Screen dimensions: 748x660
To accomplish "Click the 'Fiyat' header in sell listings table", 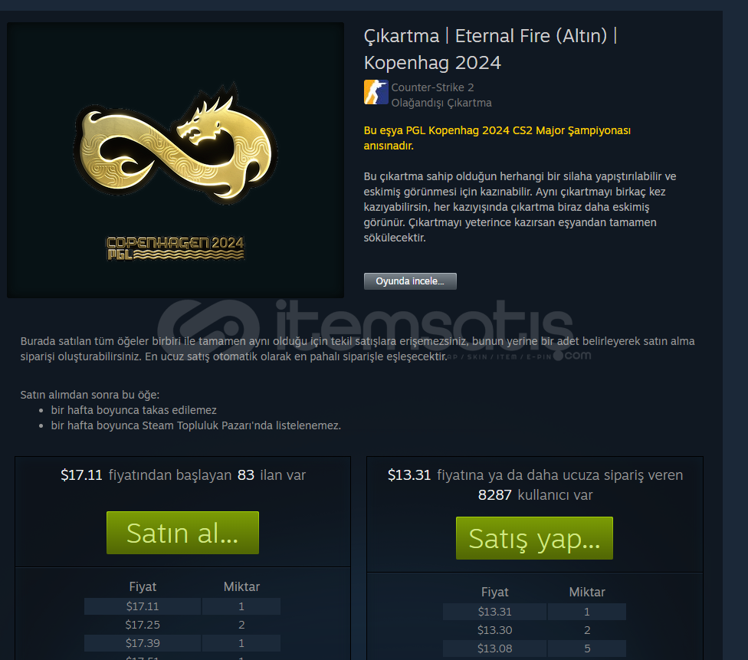I will [143, 586].
